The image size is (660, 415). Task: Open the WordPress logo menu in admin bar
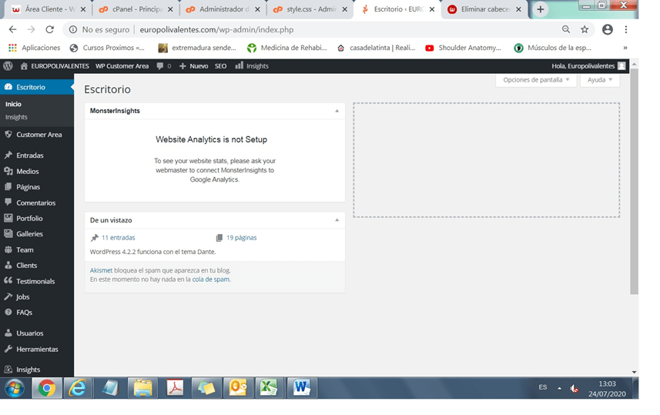tap(8, 66)
